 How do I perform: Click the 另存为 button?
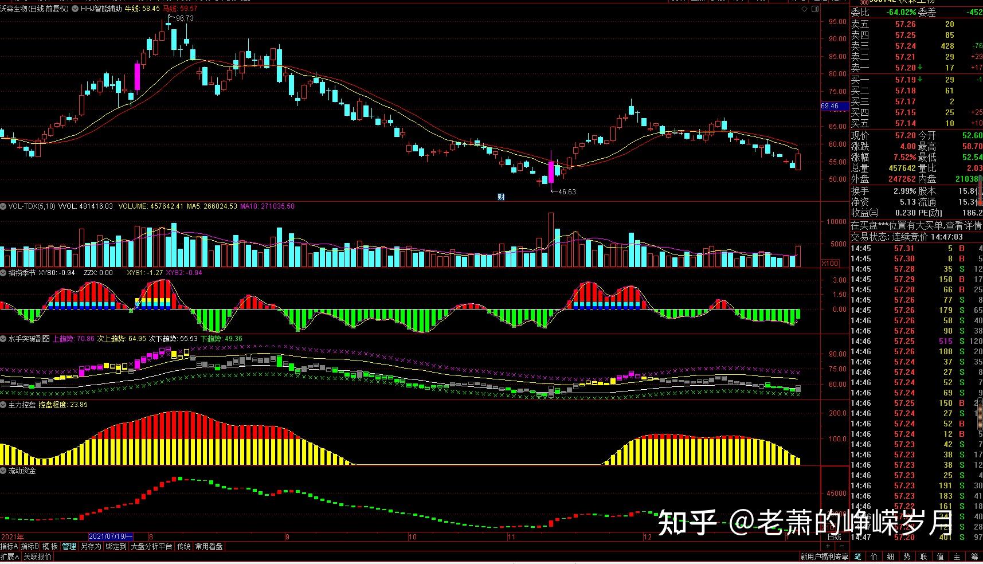point(91,547)
